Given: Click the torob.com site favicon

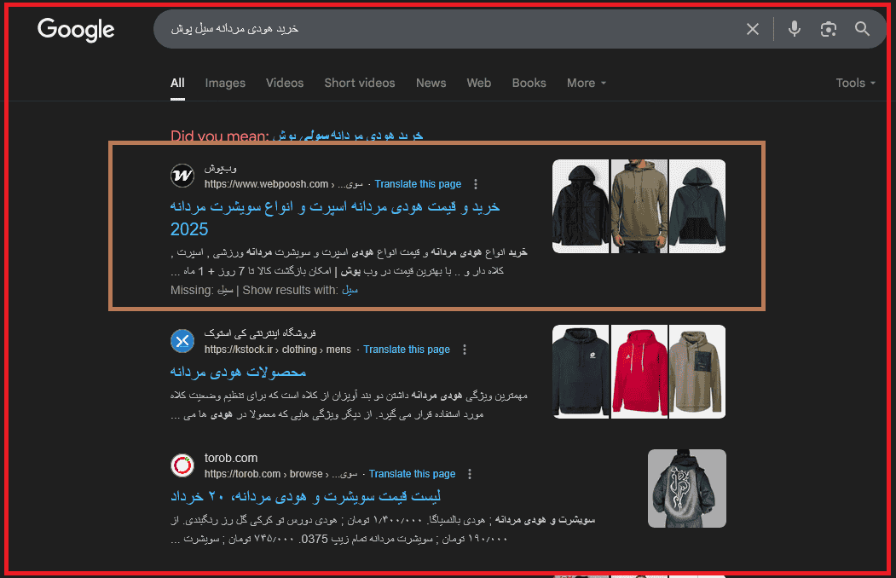Looking at the screenshot, I should tap(182, 465).
